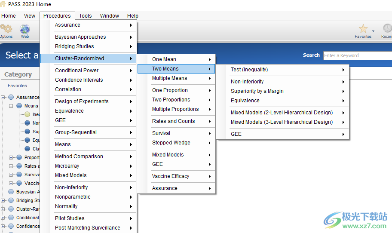This screenshot has height=233, width=392.
Task: Open Conditional Power submenu
Action: pos(88,71)
